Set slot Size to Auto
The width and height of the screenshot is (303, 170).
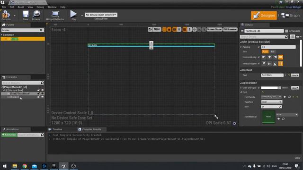pyautogui.click(x=265, y=51)
